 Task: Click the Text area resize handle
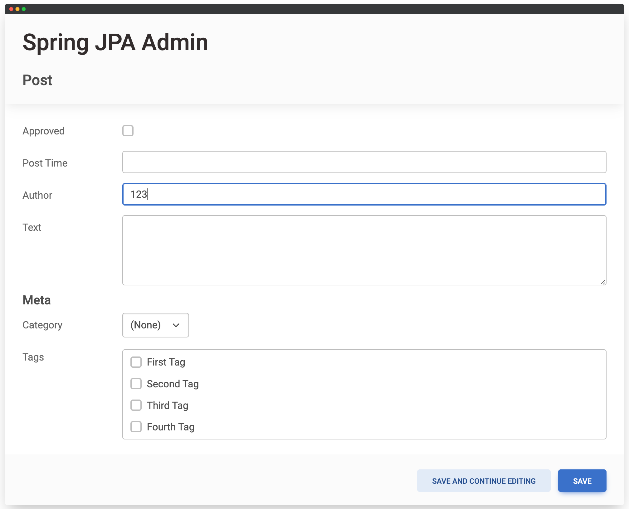click(603, 282)
